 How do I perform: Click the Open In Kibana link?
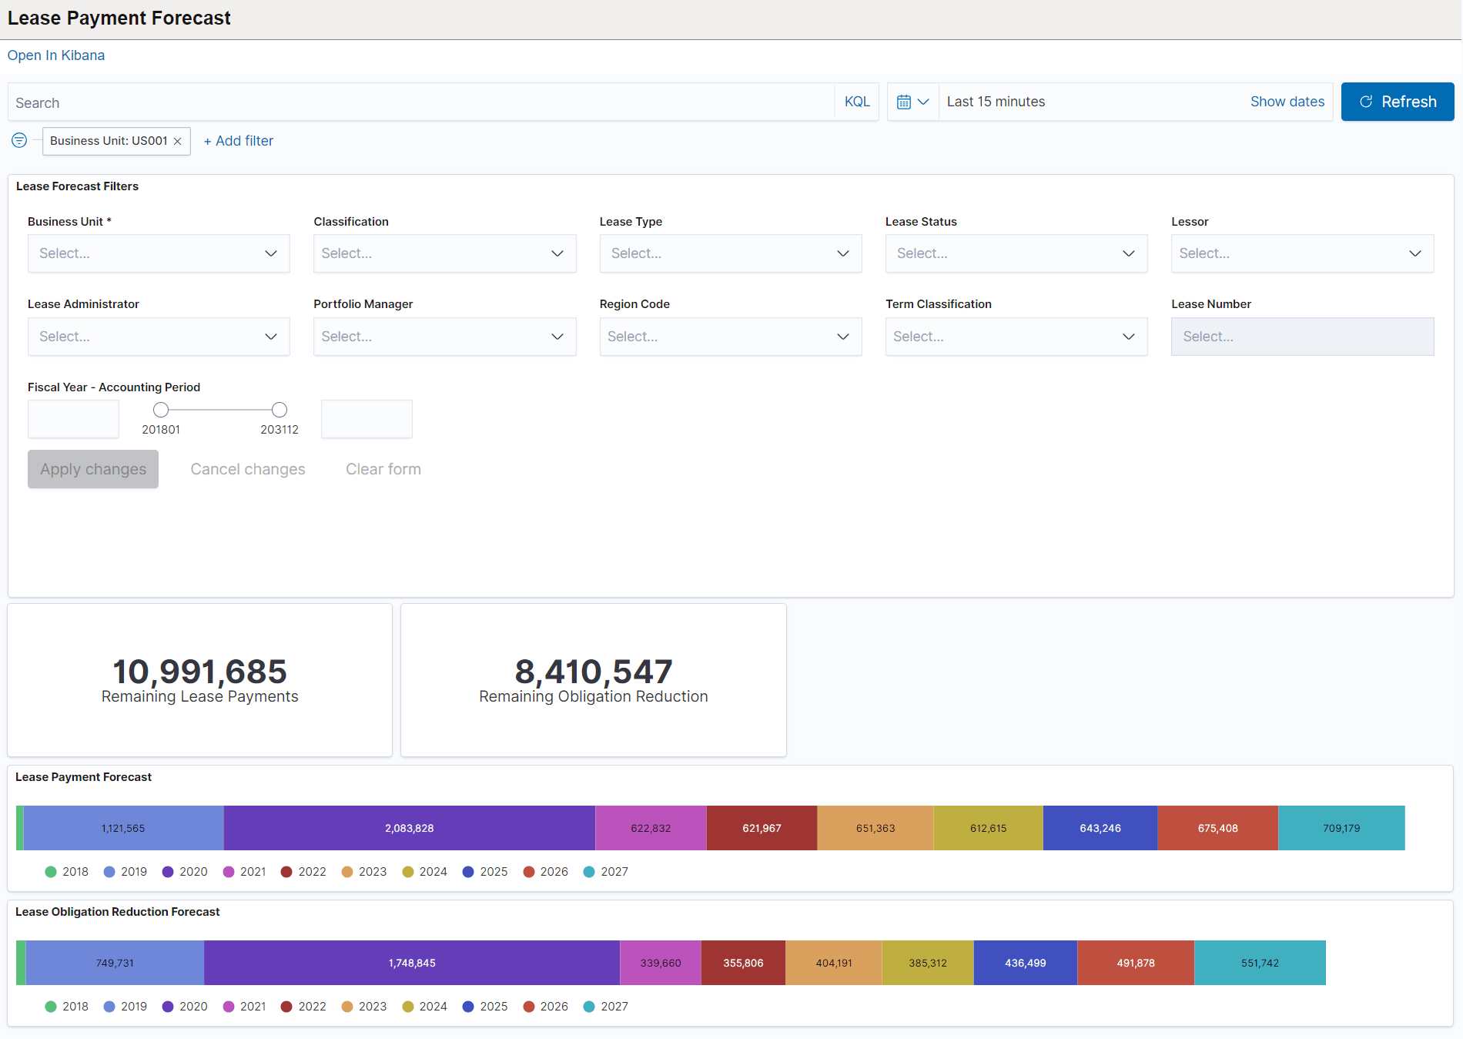coord(55,55)
